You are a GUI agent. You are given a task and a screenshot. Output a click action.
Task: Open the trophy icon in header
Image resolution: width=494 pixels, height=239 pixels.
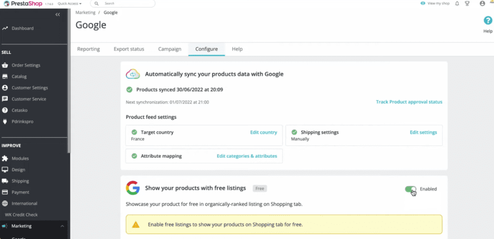click(x=467, y=3)
